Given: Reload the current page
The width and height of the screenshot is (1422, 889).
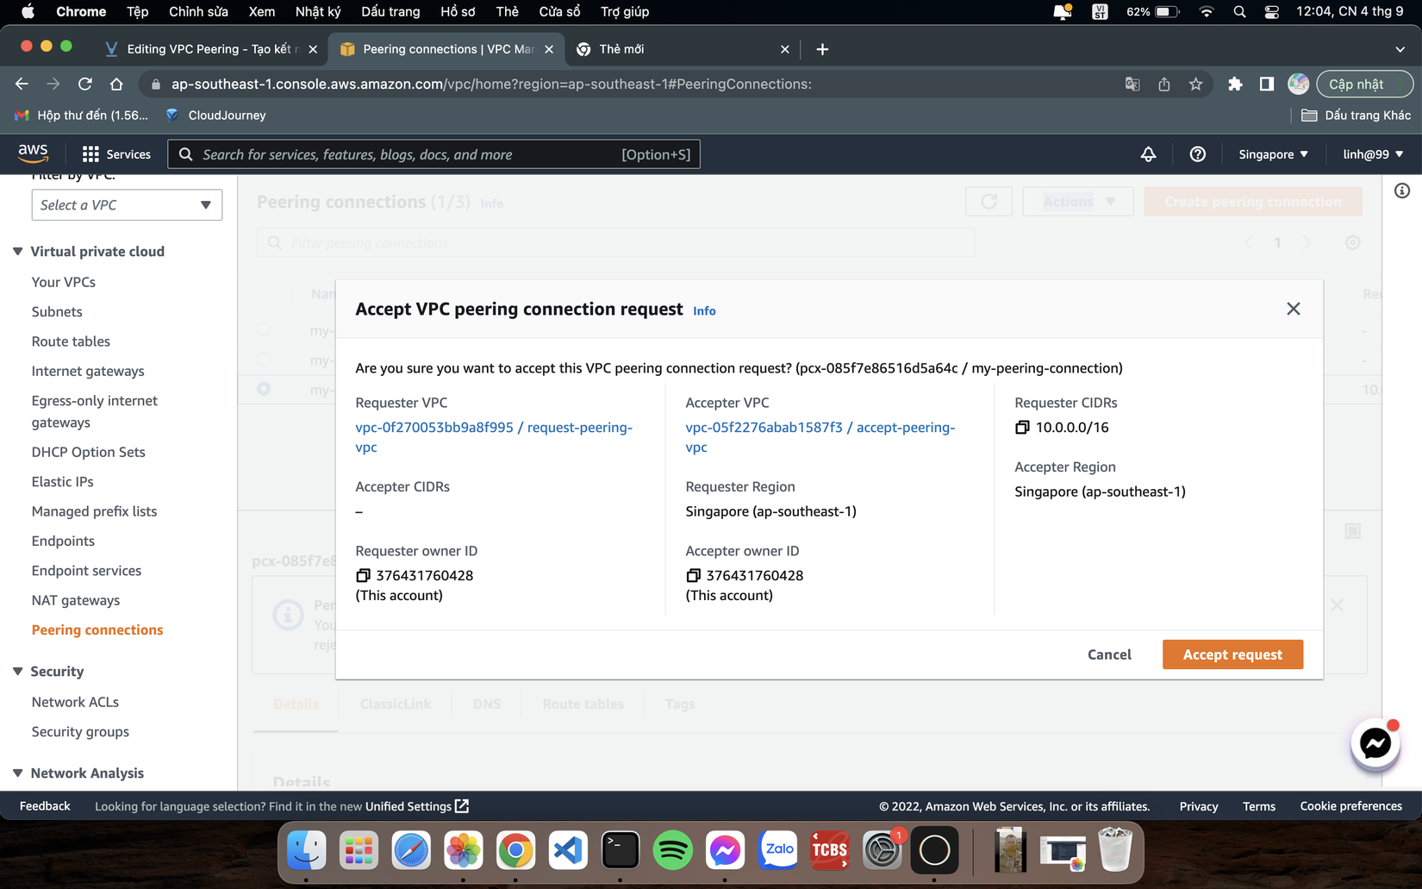Looking at the screenshot, I should point(84,84).
